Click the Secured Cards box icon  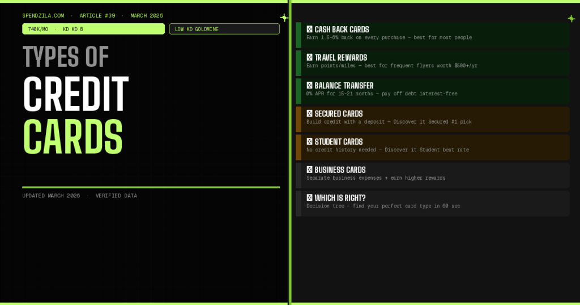[309, 113]
